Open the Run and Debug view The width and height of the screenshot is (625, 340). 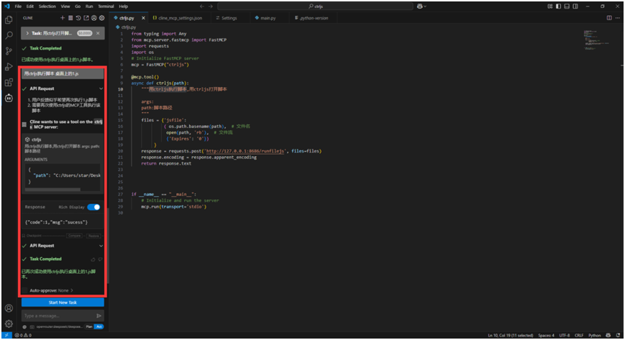coord(9,67)
